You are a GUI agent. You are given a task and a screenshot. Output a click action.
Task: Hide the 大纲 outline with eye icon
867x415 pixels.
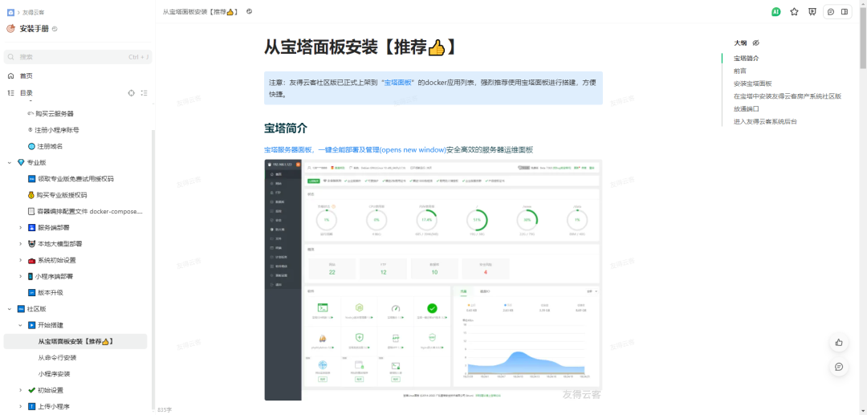(756, 43)
